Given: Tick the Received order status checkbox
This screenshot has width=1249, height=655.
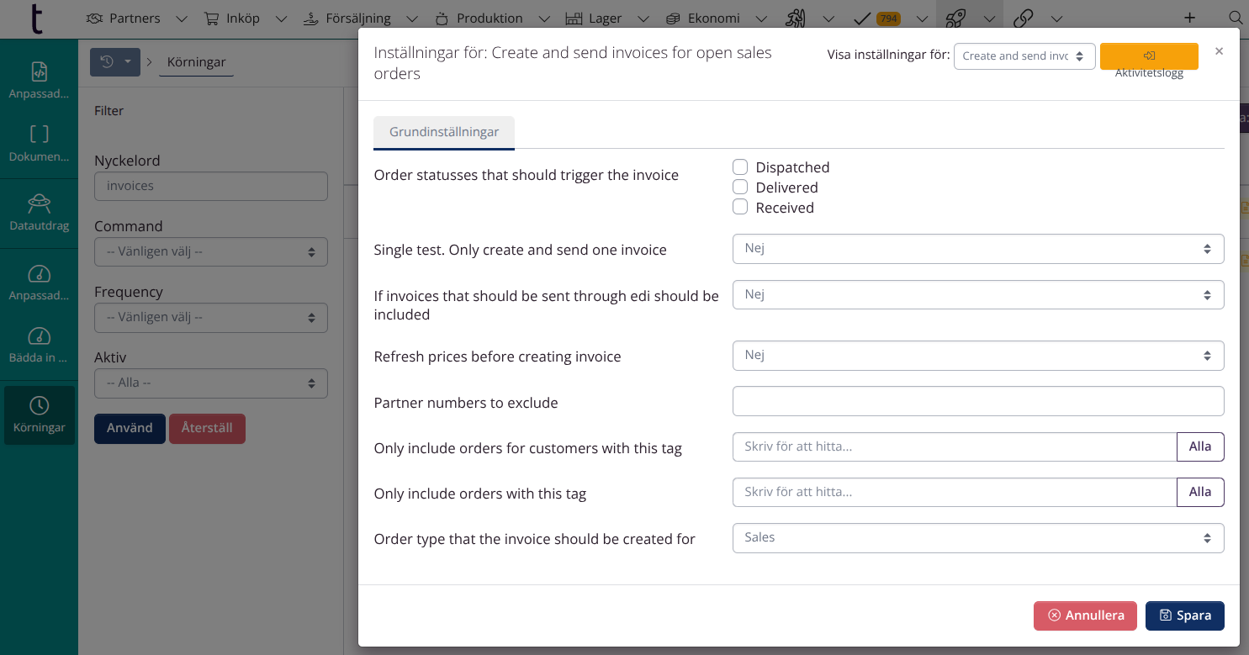Looking at the screenshot, I should click(740, 207).
